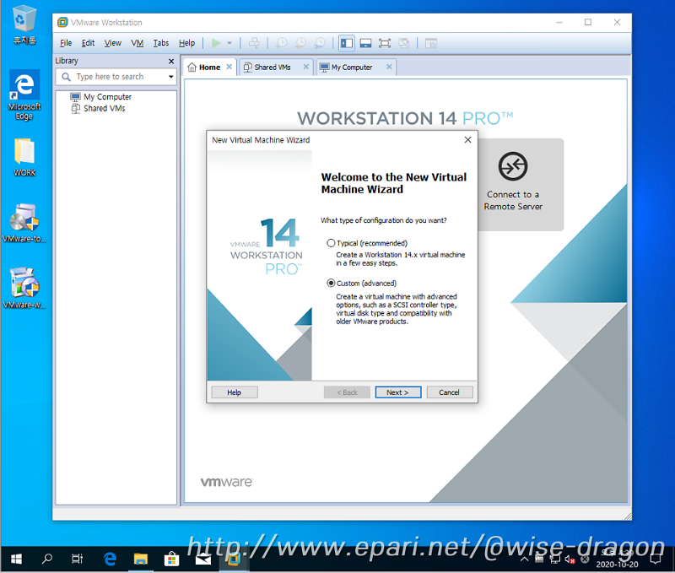
Task: Open File Explorer from the taskbar
Action: point(140,559)
